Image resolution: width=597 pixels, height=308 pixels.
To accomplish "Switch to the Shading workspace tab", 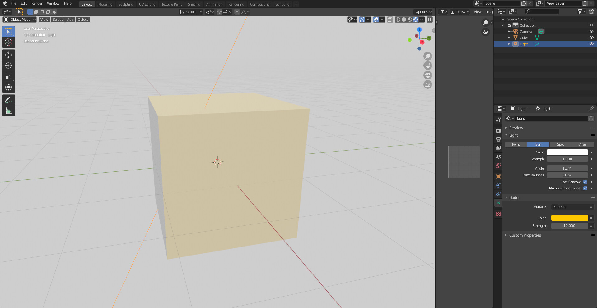I will click(194, 4).
